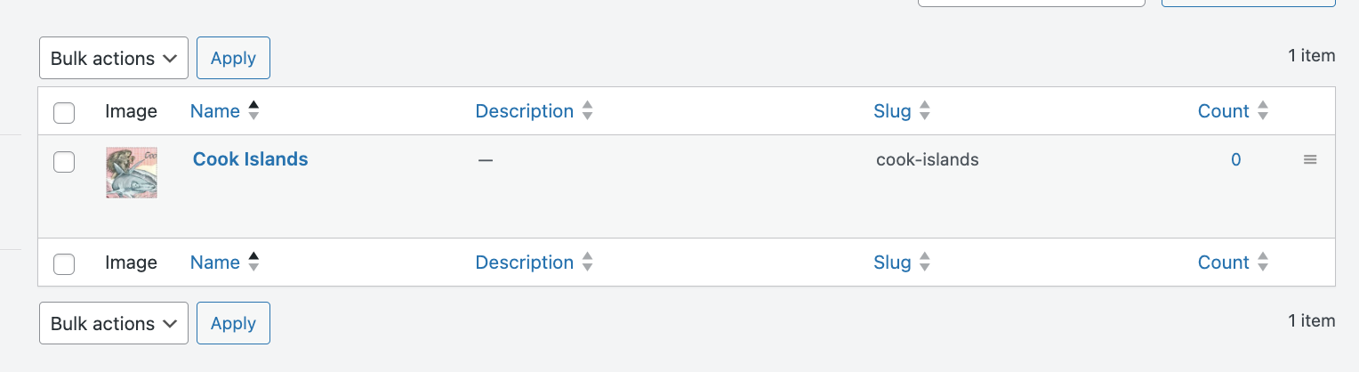Open the top Bulk actions dropdown
Screen dimensions: 1359x372
point(114,59)
